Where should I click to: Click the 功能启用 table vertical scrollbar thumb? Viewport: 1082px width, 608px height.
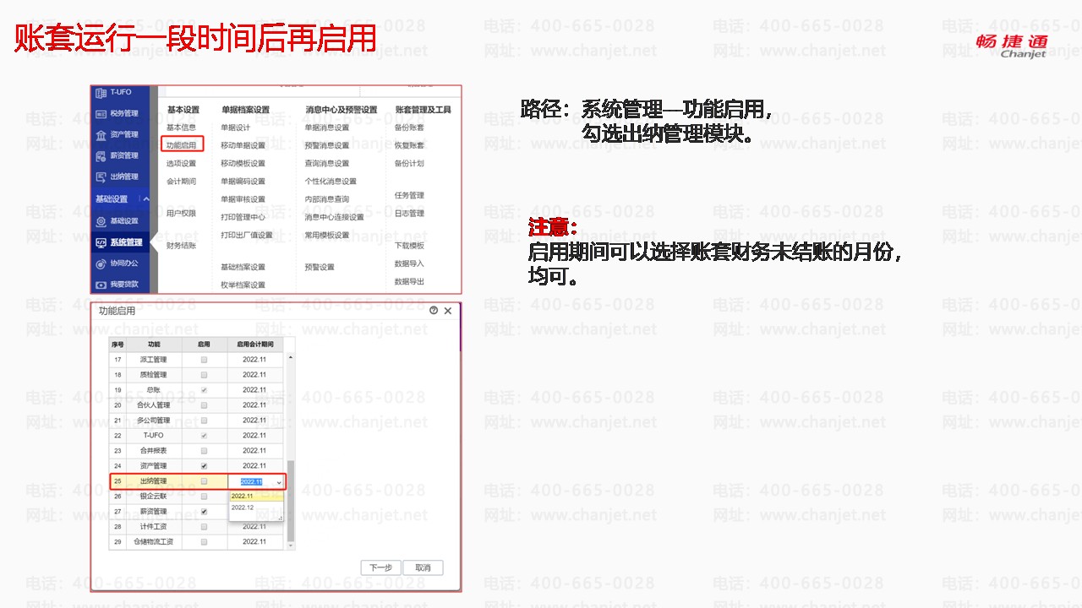click(x=292, y=501)
